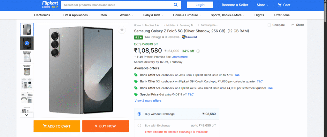Click the price info circle icon

pos(198,51)
